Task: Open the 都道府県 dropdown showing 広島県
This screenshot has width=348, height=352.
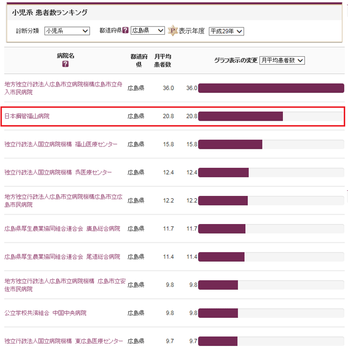Action: click(148, 31)
